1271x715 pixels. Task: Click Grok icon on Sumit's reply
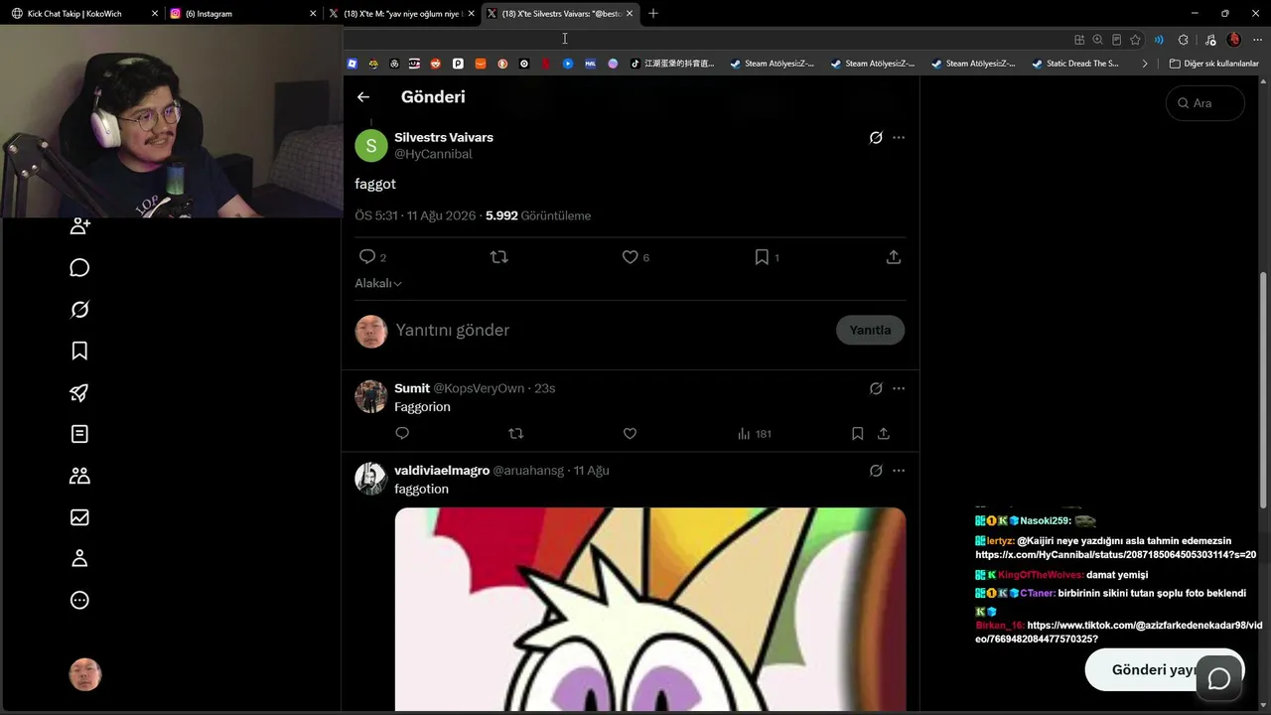click(876, 389)
